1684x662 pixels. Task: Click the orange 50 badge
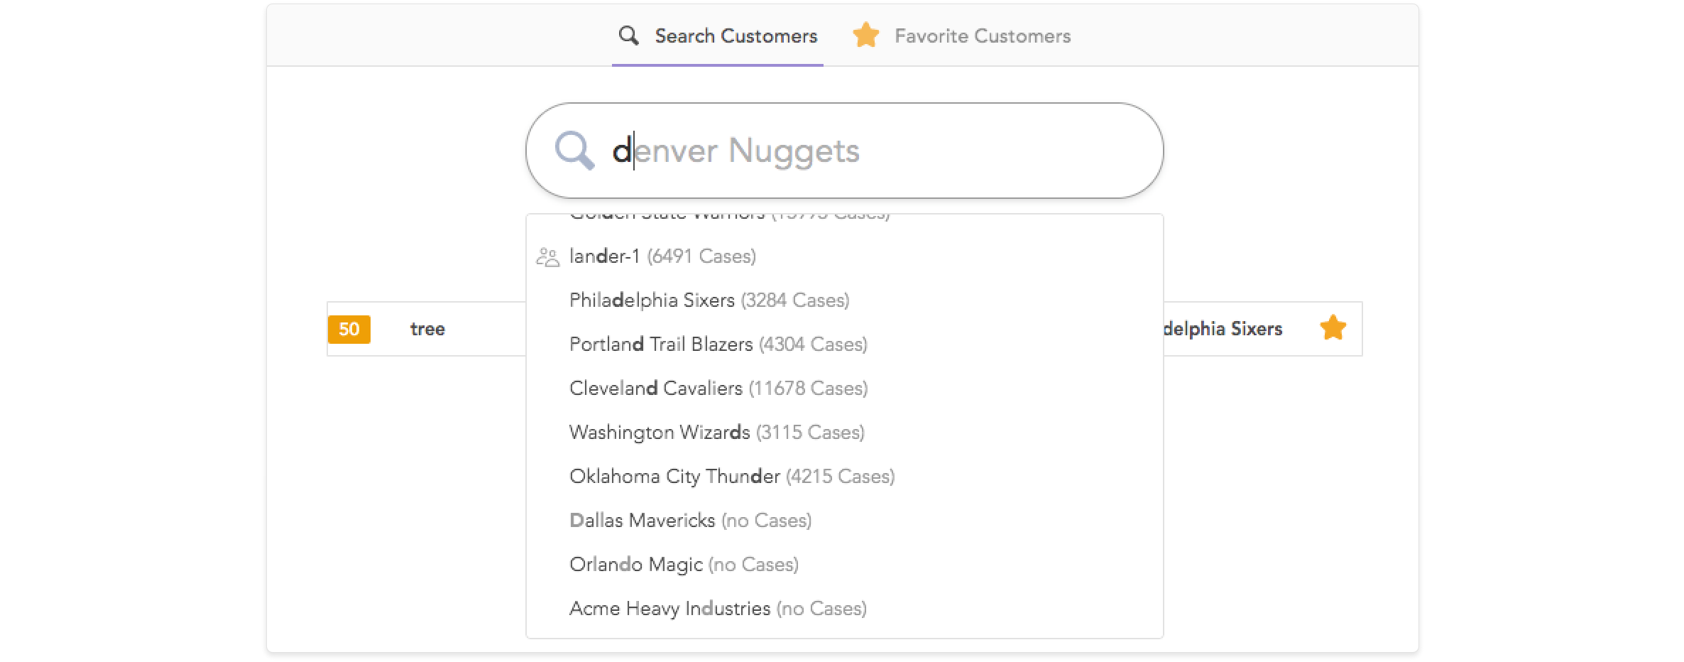pos(349,330)
